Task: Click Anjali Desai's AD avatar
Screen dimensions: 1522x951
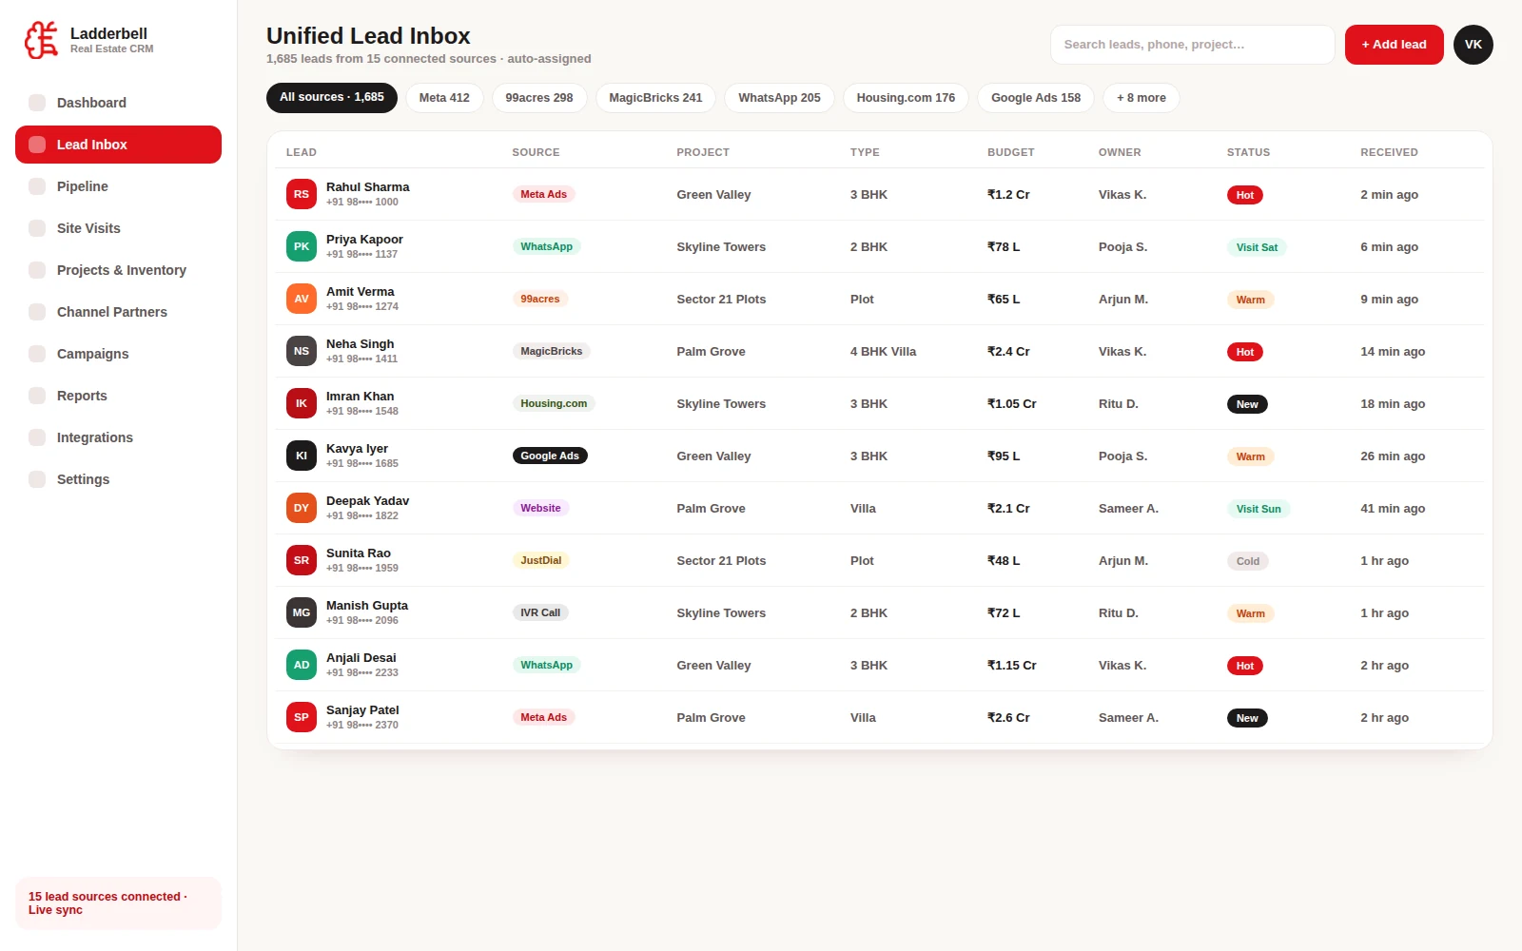Action: tap(302, 665)
